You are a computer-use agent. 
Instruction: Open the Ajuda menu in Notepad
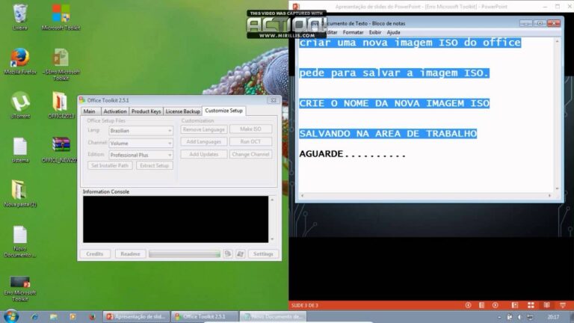pyautogui.click(x=394, y=32)
